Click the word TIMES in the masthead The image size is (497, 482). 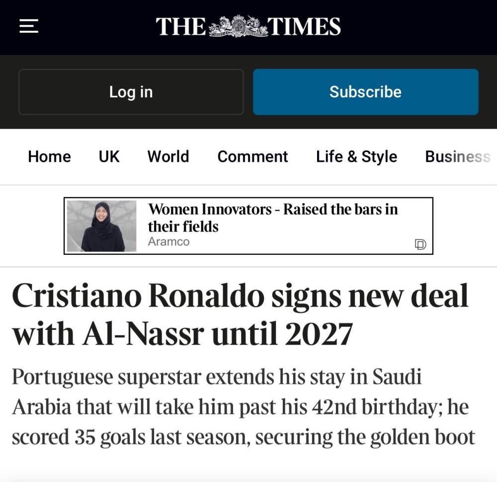pos(305,26)
